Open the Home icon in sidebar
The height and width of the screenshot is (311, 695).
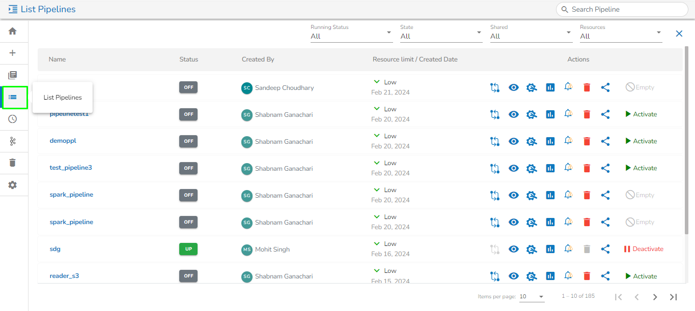pyautogui.click(x=13, y=31)
